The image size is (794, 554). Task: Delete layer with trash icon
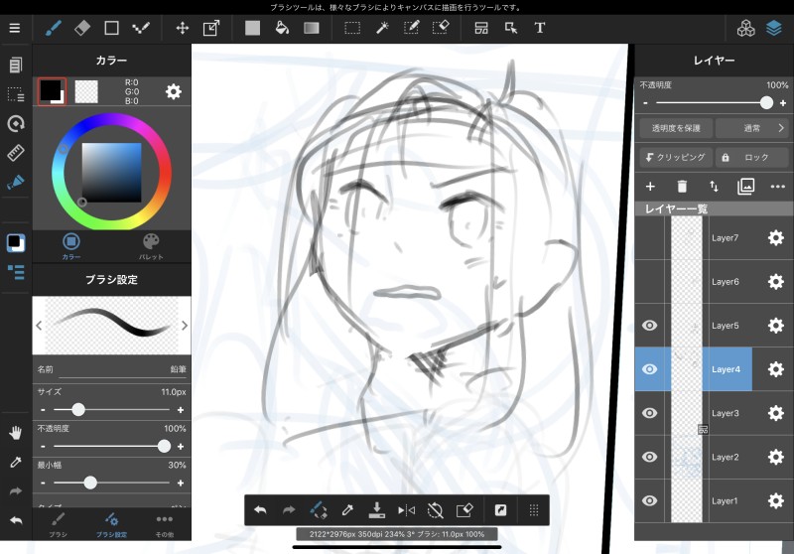[682, 187]
